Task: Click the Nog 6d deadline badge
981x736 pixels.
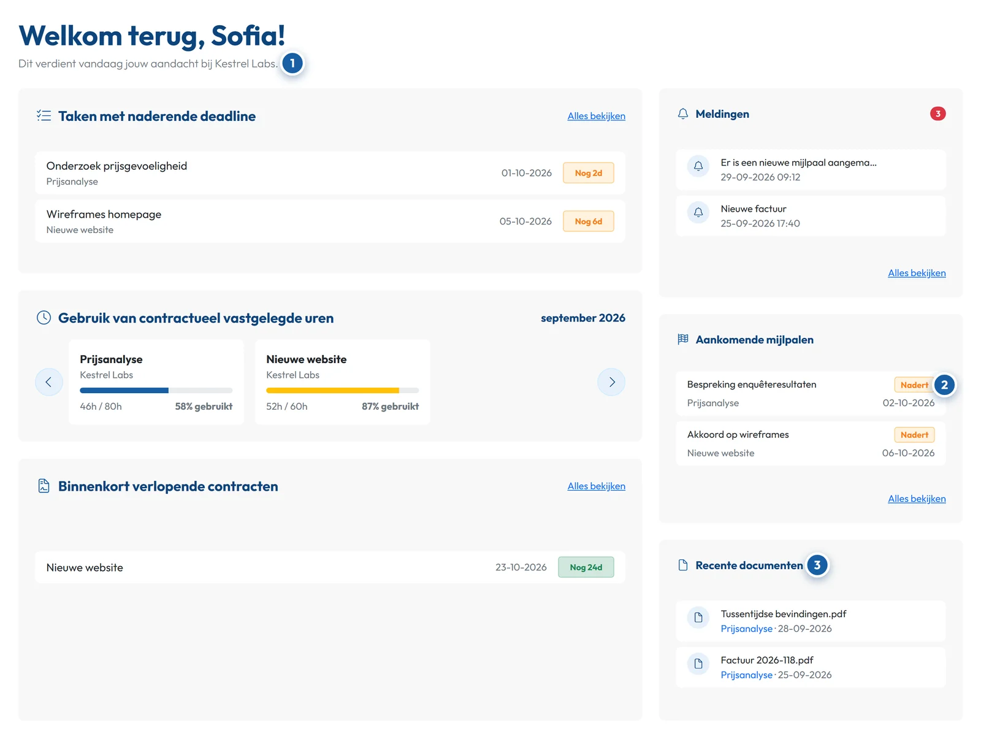Action: 589,221
